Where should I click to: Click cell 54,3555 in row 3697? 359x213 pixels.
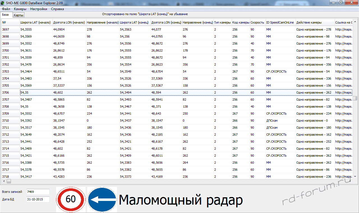36,29
